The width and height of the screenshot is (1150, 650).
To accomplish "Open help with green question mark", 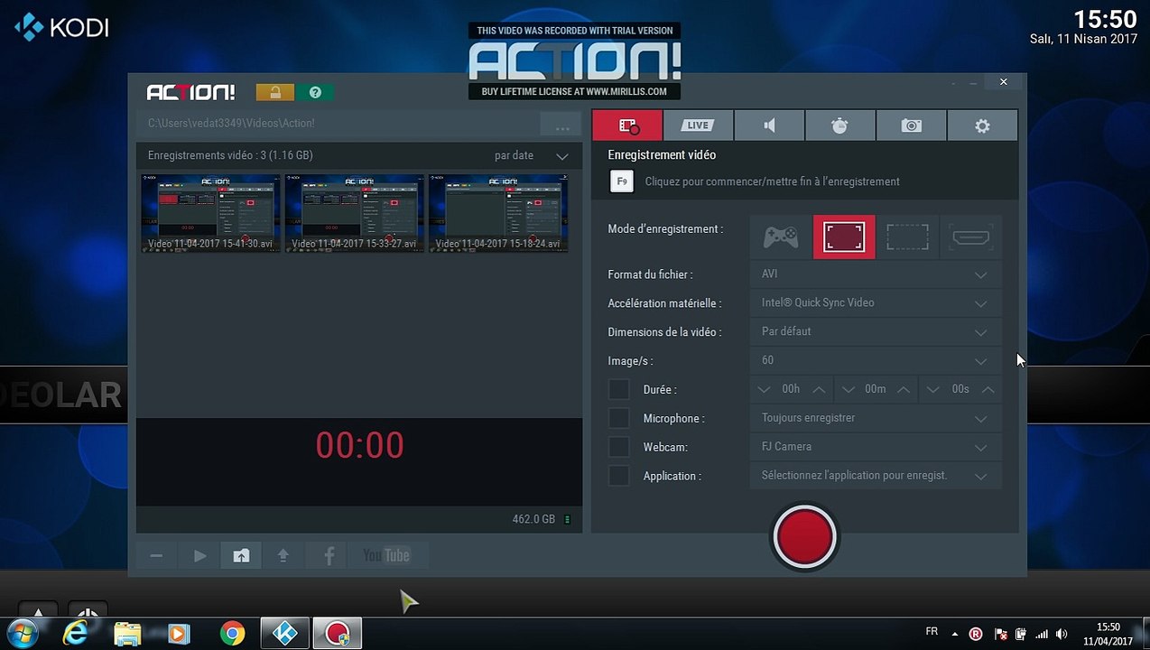I will [315, 92].
